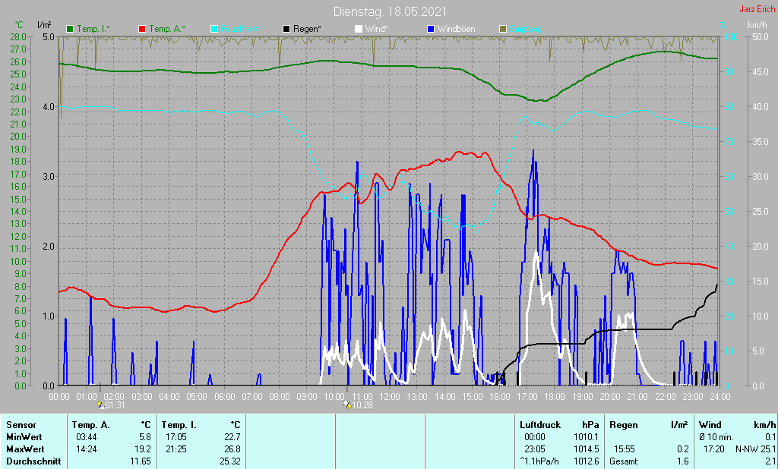Click the '24:00' time axis label
The height and width of the screenshot is (469, 778).
click(719, 397)
